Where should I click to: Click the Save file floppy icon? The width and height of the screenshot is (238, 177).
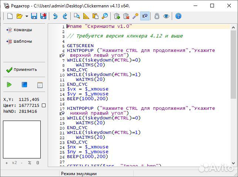click(x=34, y=16)
